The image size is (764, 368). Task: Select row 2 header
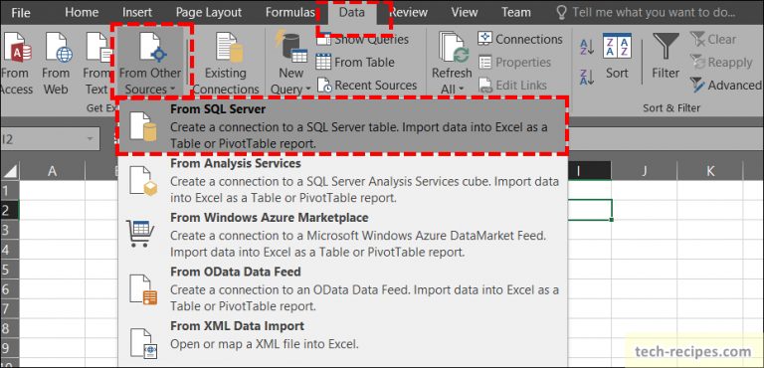[x=9, y=210]
